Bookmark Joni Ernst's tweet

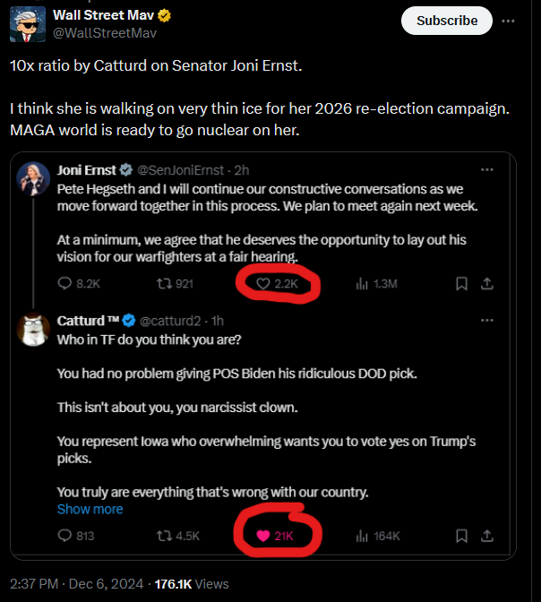461,284
